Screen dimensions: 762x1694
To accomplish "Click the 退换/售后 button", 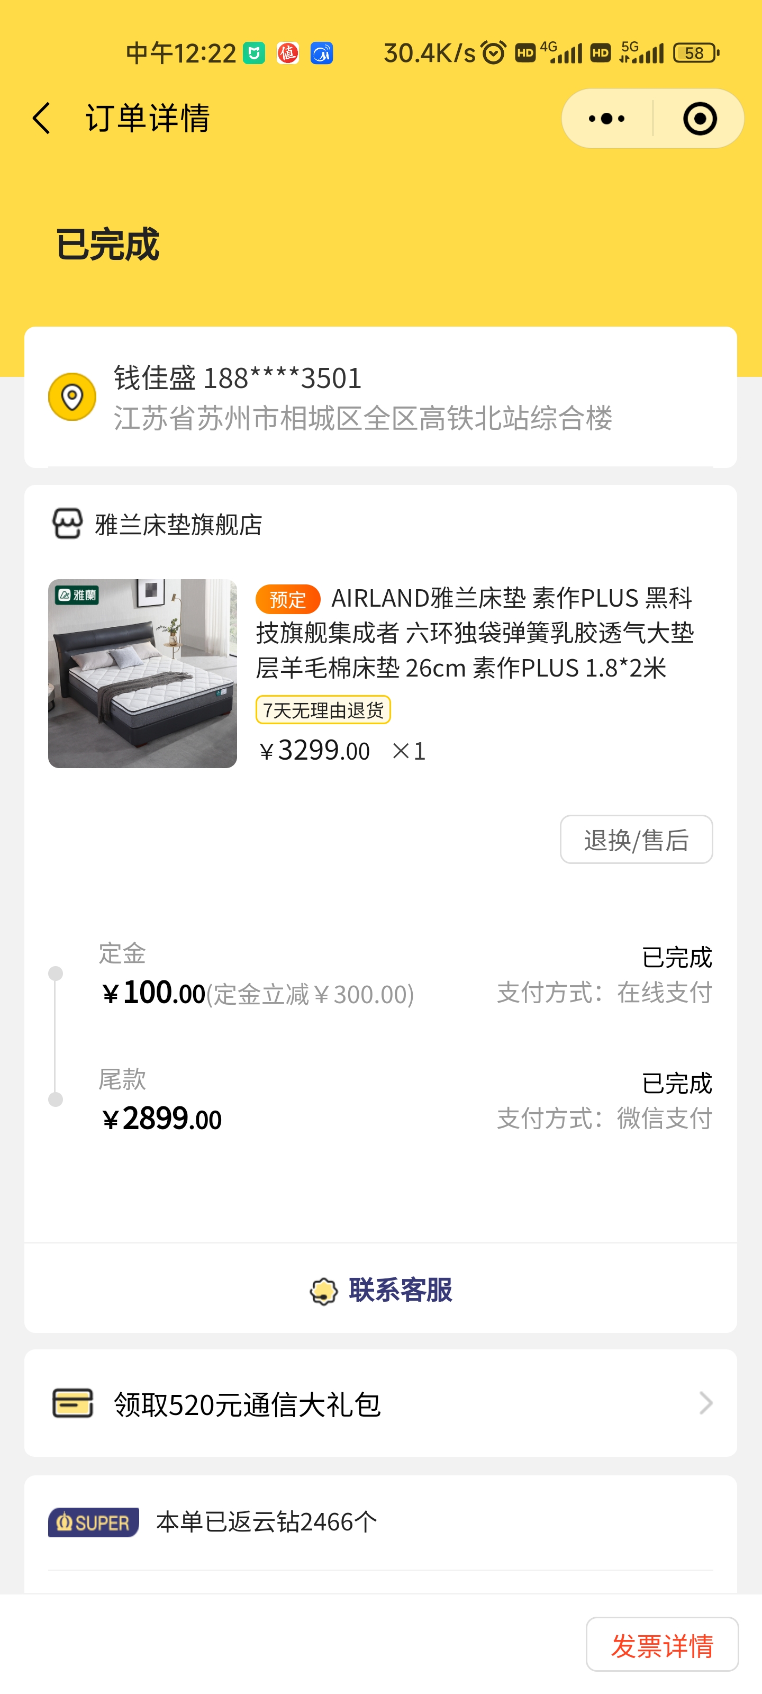I will (x=636, y=840).
